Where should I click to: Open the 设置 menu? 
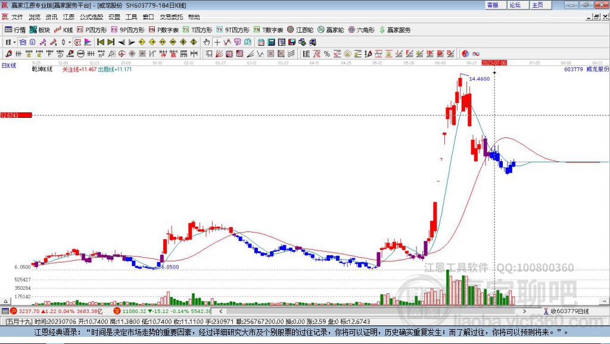114,17
